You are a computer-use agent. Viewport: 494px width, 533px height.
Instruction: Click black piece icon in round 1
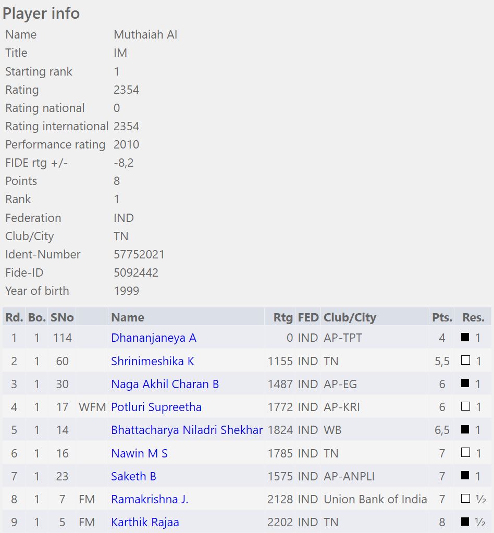pos(465,337)
